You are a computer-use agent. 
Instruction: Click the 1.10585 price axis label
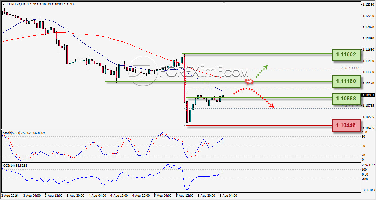[368, 117]
